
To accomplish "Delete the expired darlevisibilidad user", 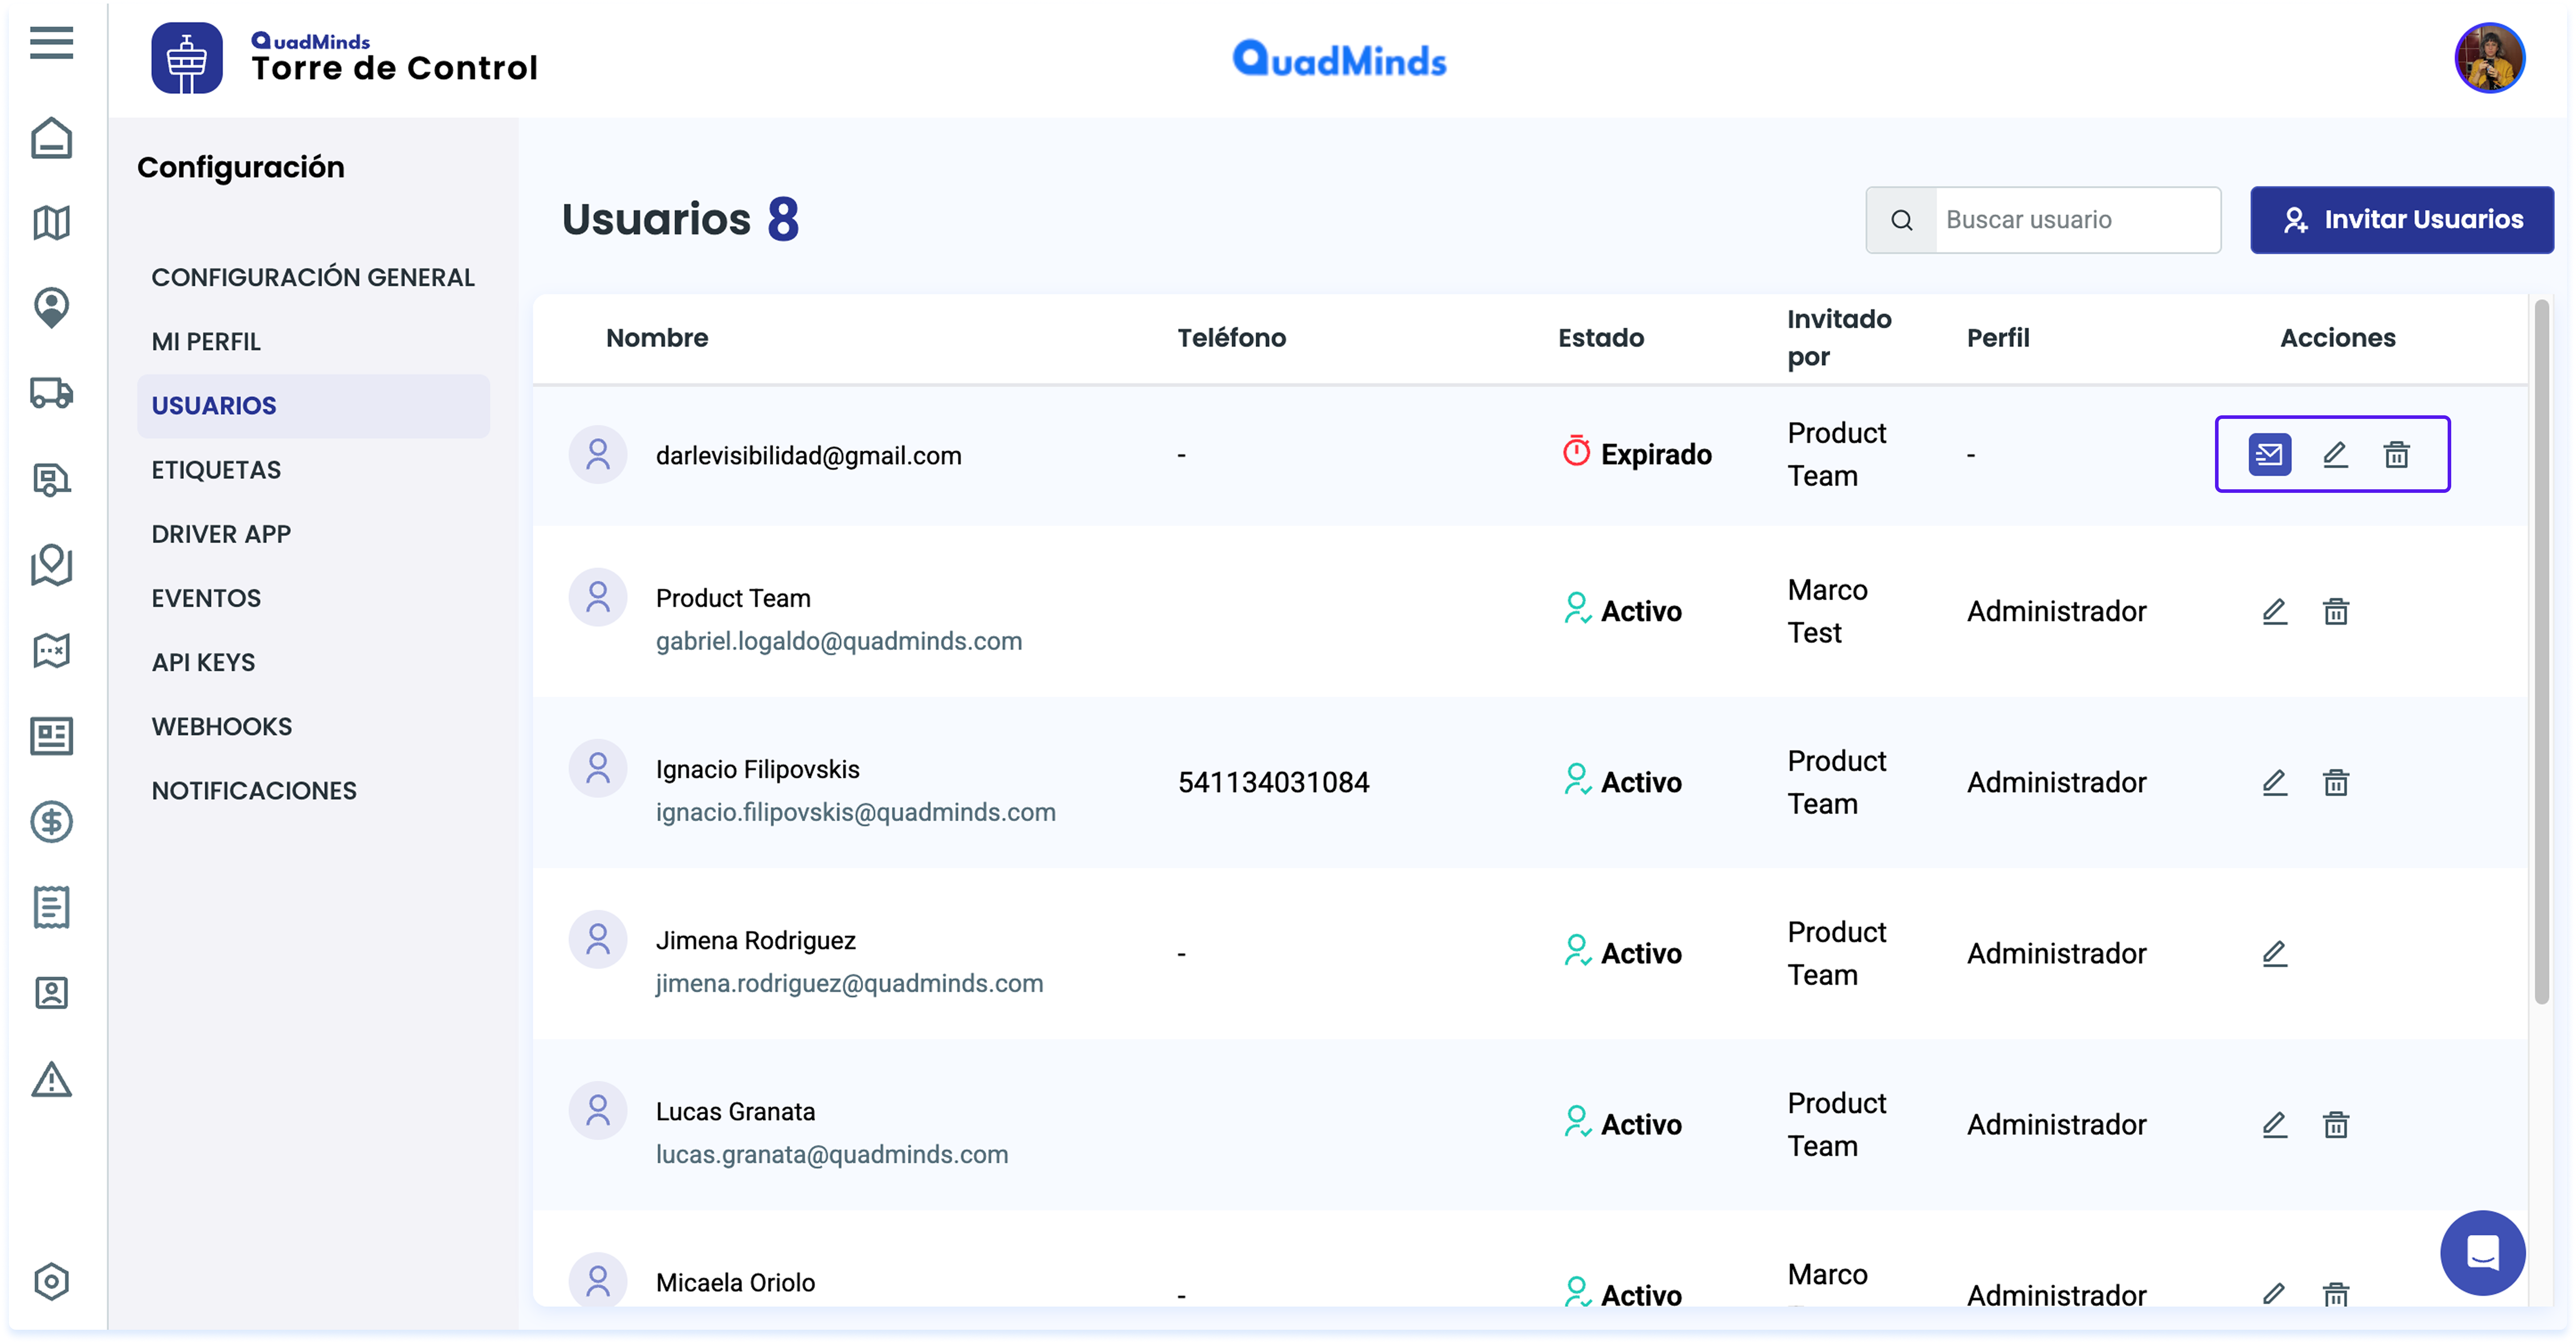I will tap(2396, 455).
